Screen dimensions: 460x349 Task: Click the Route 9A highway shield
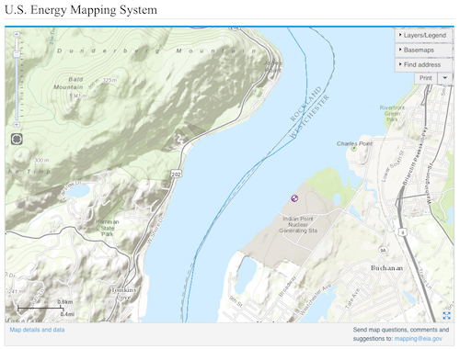click(x=383, y=251)
